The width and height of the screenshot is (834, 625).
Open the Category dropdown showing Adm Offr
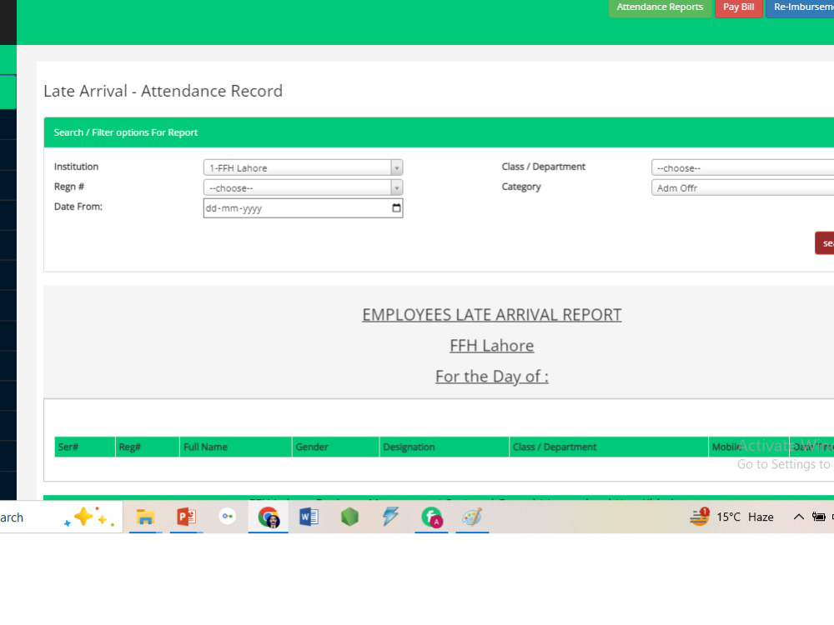[742, 187]
